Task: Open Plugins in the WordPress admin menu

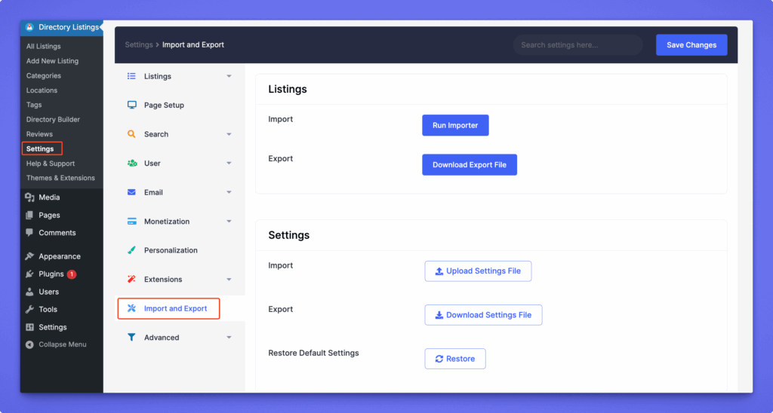Action: coord(51,274)
